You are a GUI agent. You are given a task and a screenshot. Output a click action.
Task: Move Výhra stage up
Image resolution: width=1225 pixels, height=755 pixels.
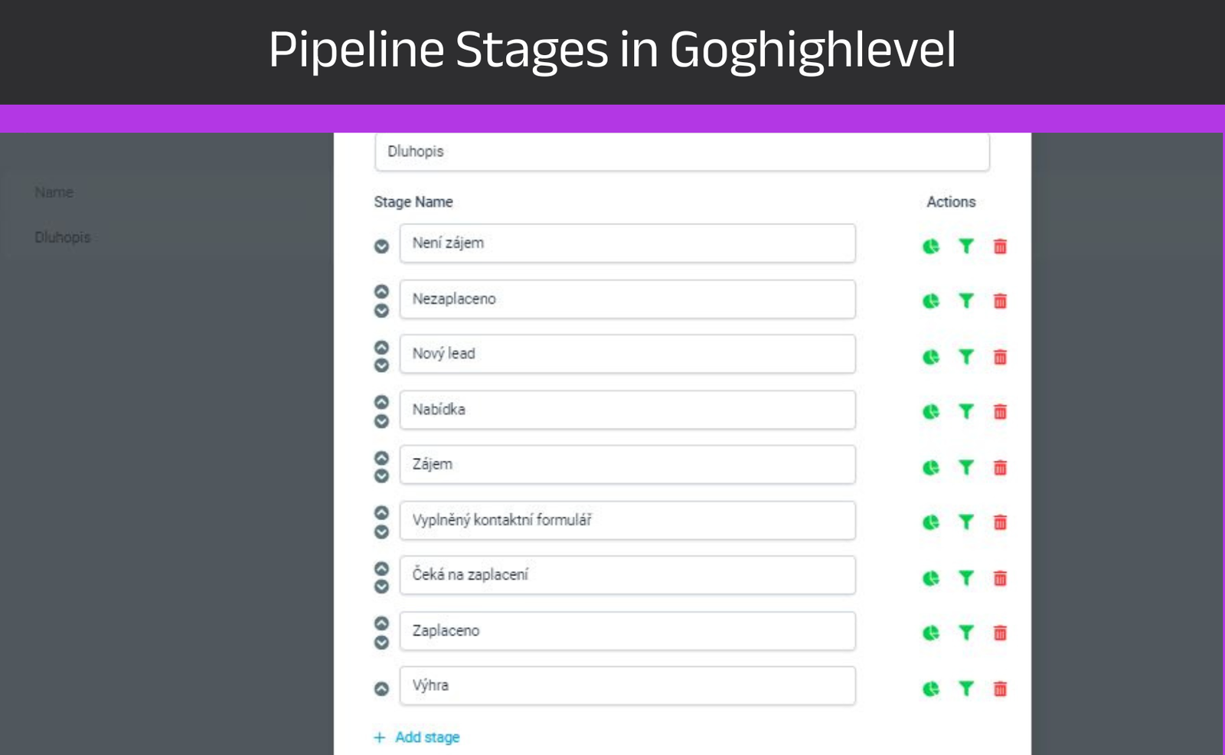(x=381, y=689)
